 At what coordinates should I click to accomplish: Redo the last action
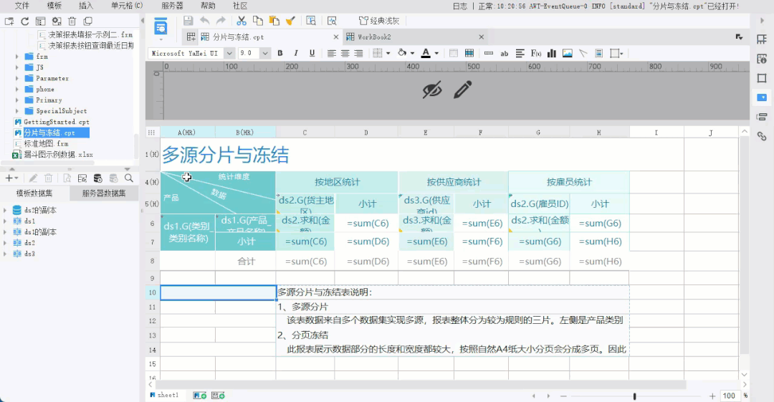(x=221, y=21)
